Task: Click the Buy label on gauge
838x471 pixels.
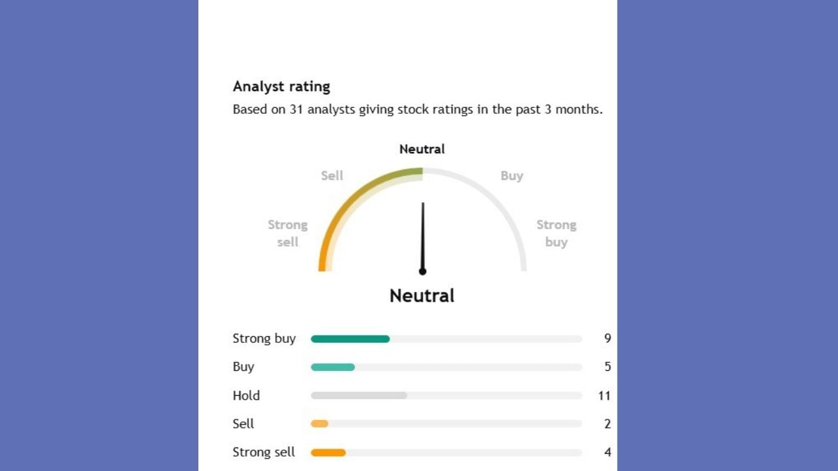Action: click(x=511, y=175)
